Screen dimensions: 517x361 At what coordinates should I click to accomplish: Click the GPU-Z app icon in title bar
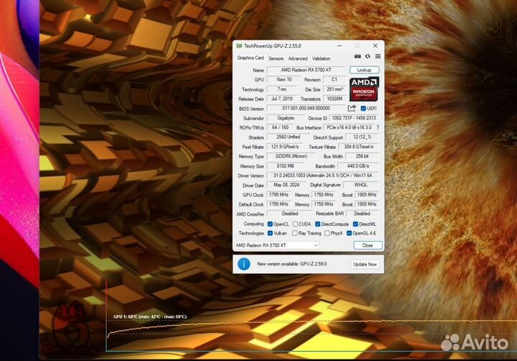239,45
